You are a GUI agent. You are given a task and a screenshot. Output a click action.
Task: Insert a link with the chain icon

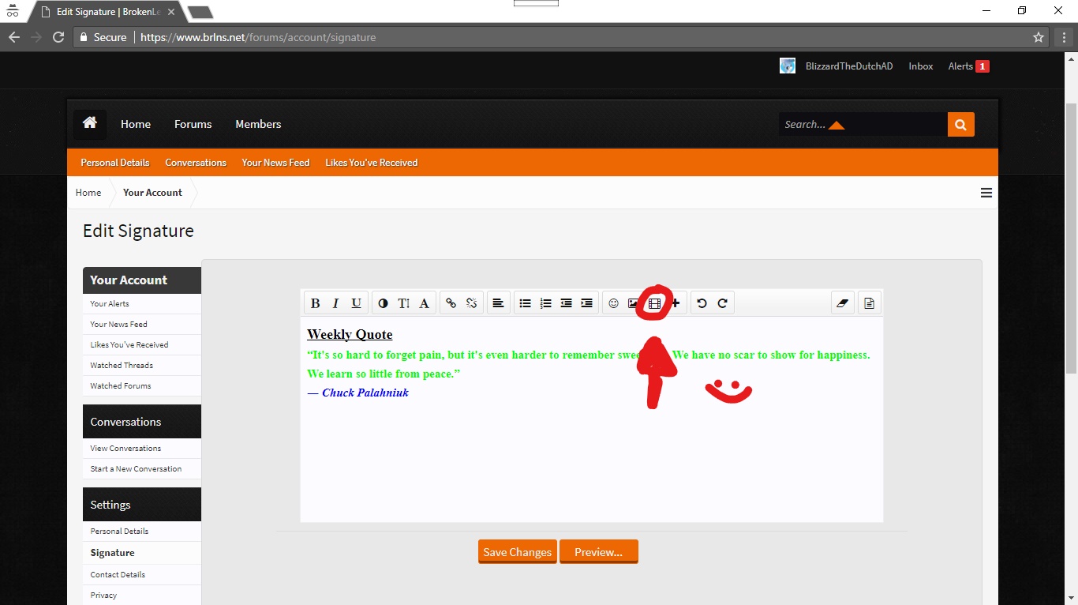[451, 303]
